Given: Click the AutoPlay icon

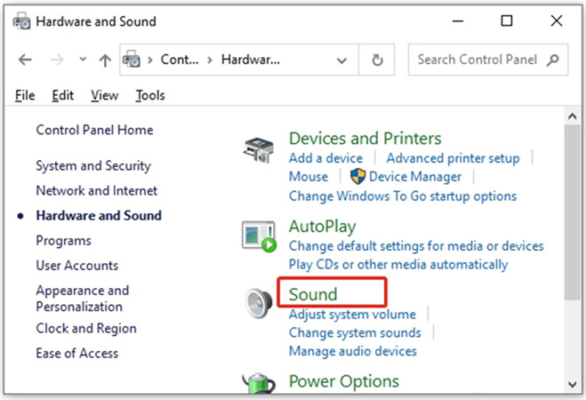Looking at the screenshot, I should (x=259, y=236).
